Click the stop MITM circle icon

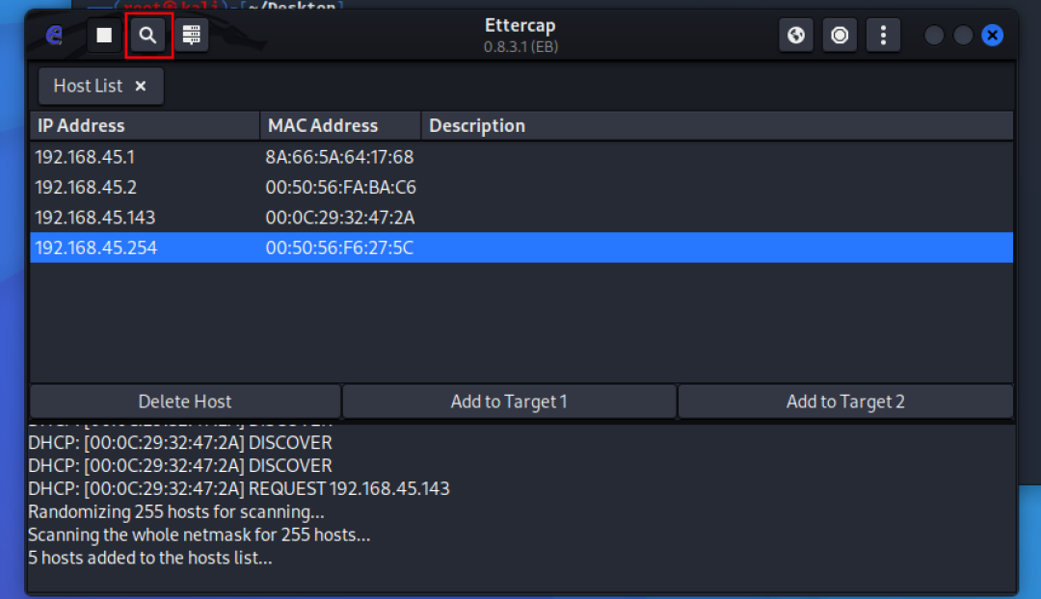click(840, 36)
